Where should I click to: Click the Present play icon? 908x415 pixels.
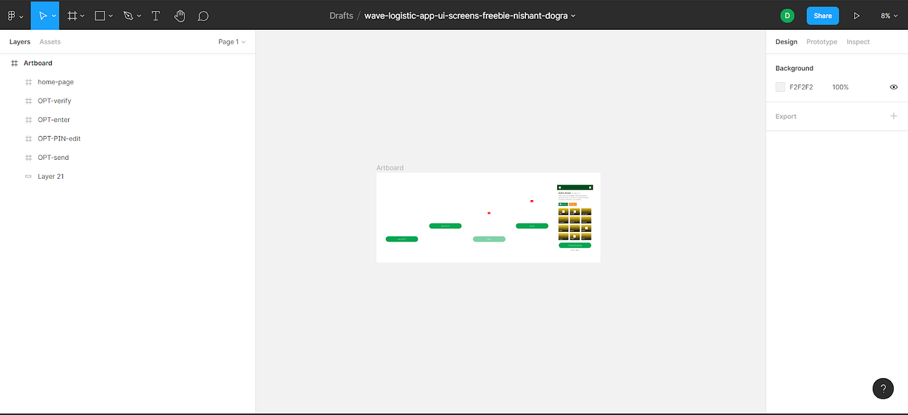856,16
